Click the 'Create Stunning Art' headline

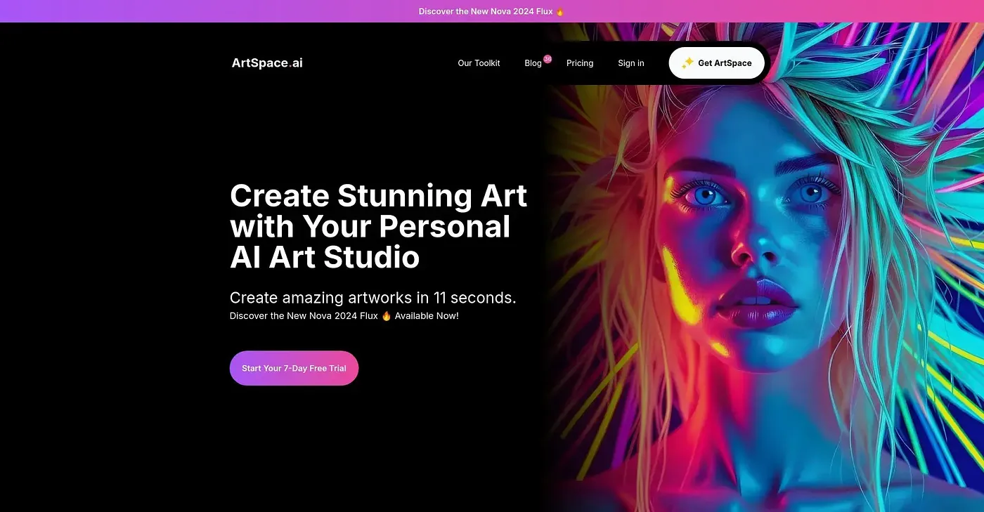378,226
